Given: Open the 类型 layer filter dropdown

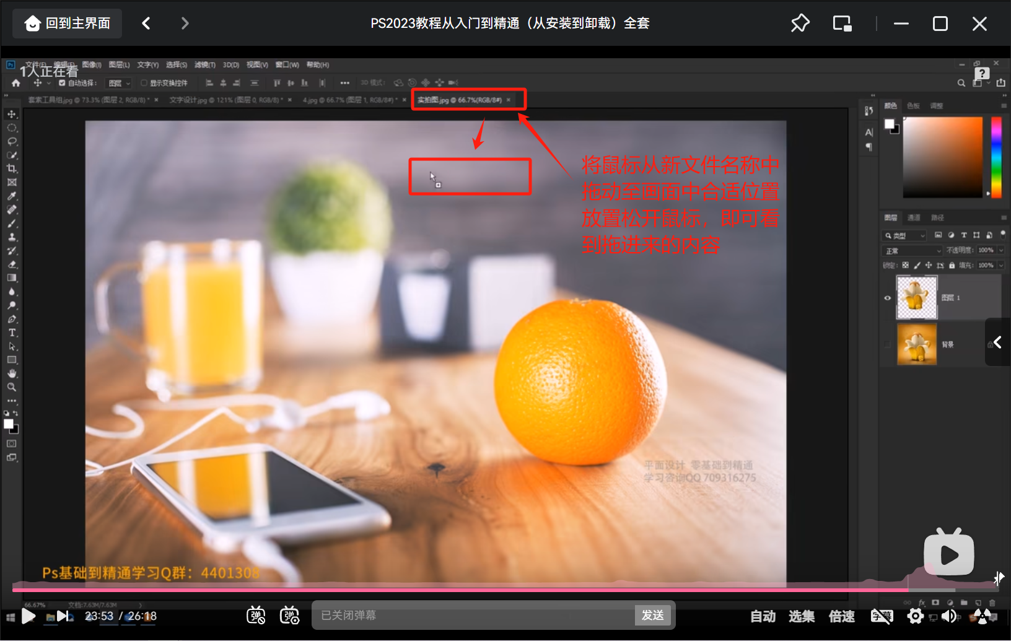Looking at the screenshot, I should tap(904, 235).
